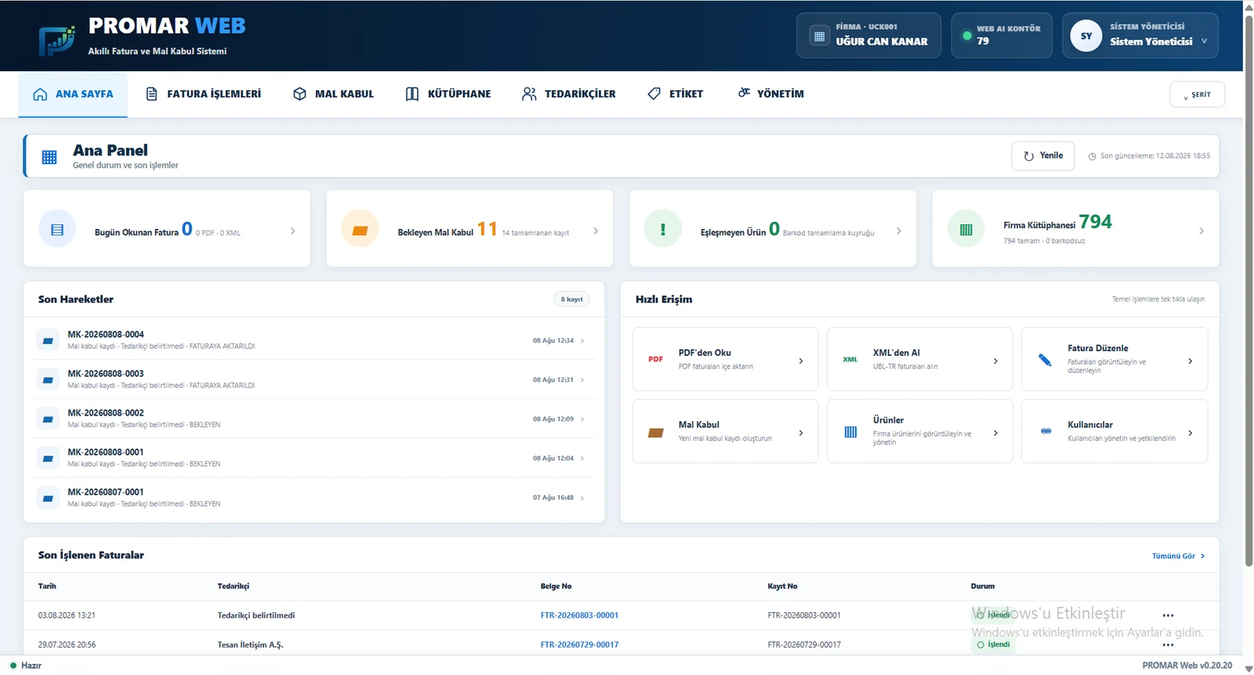Open the three-dots menu for FTR-20260729-00017

tap(1168, 645)
